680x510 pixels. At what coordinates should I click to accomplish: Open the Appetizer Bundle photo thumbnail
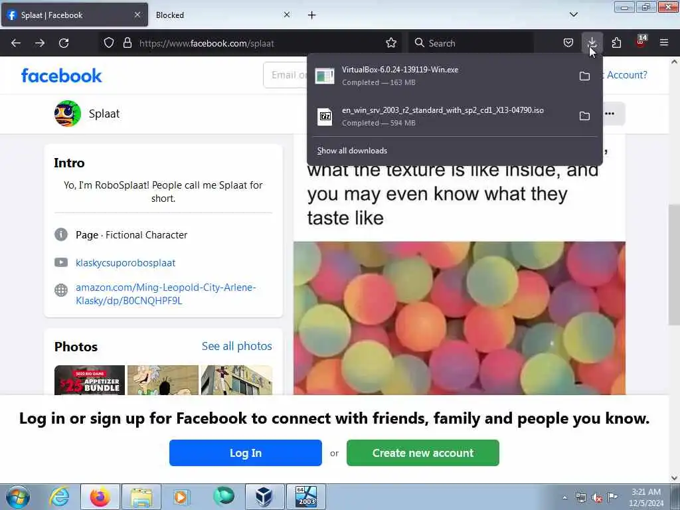click(x=90, y=381)
